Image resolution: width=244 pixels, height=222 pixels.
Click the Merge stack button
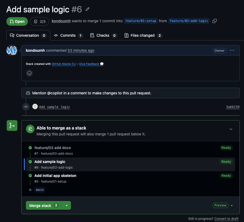click(x=44, y=205)
